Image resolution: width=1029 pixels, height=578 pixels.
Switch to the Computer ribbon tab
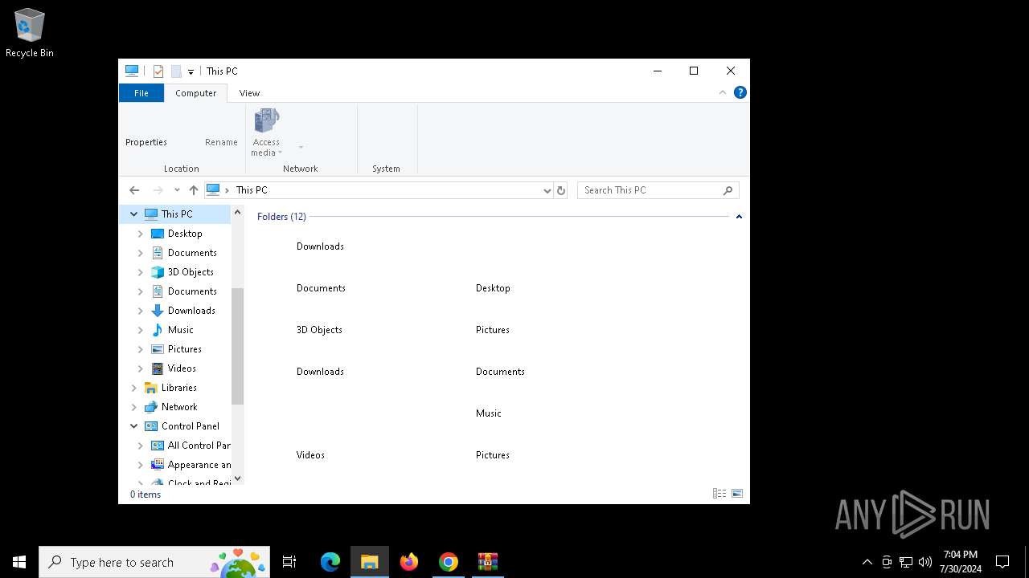click(x=195, y=93)
